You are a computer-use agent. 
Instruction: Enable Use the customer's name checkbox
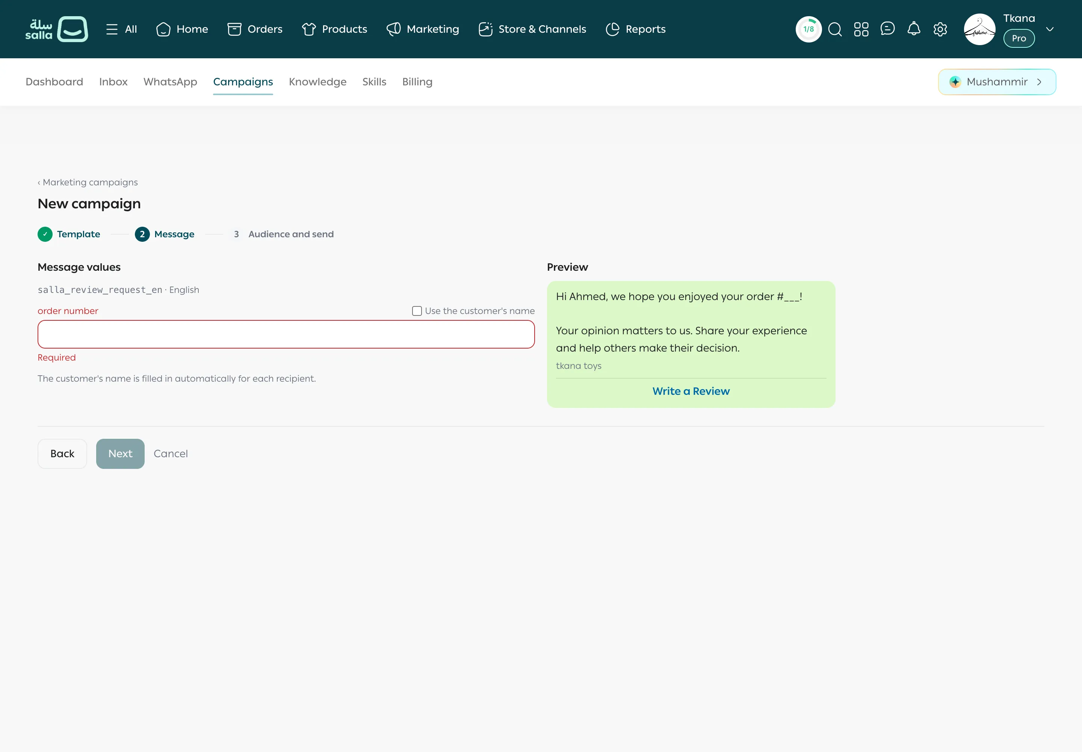[417, 311]
